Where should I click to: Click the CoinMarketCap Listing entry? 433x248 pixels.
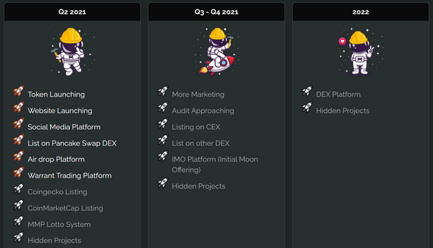tap(65, 208)
